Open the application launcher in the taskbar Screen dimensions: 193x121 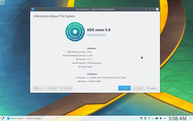pyautogui.click(x=3, y=118)
